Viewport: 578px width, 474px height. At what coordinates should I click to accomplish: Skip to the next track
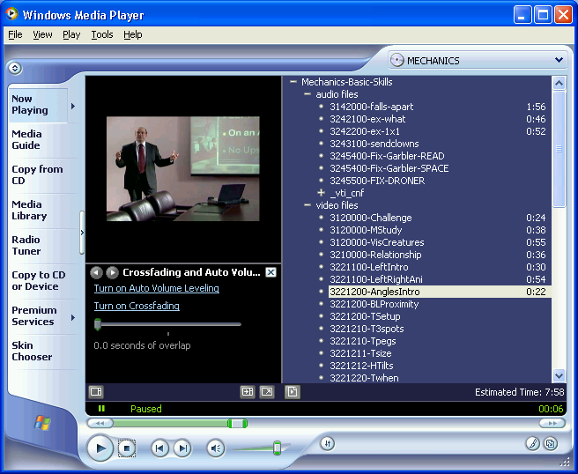pos(182,448)
